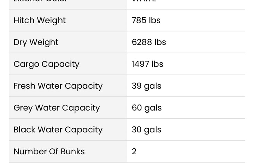Click the gals unit after 39
The image size is (254, 163).
point(153,86)
